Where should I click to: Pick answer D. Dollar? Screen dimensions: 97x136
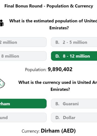(74, 117)
